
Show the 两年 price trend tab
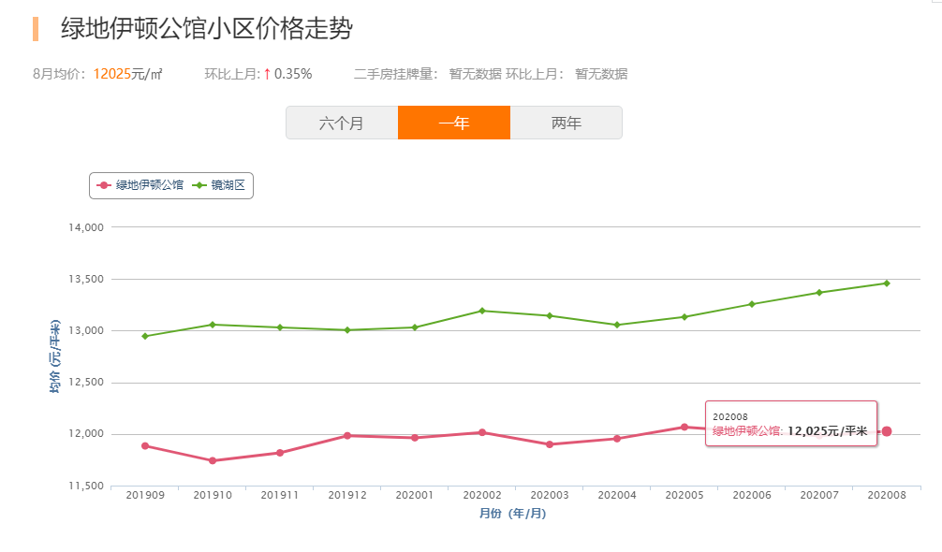pyautogui.click(x=567, y=123)
